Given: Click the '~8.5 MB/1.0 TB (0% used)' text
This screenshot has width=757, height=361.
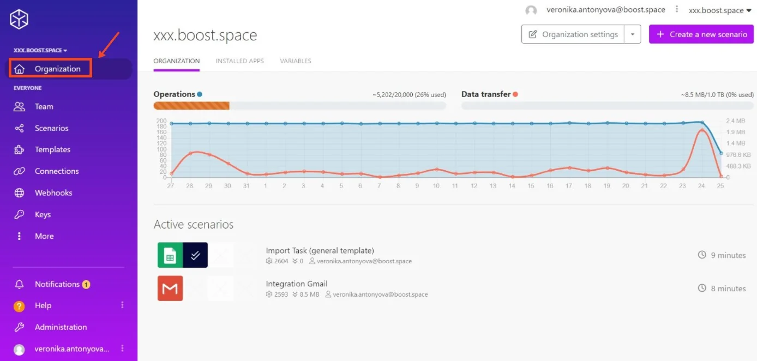Looking at the screenshot, I should click(x=717, y=95).
